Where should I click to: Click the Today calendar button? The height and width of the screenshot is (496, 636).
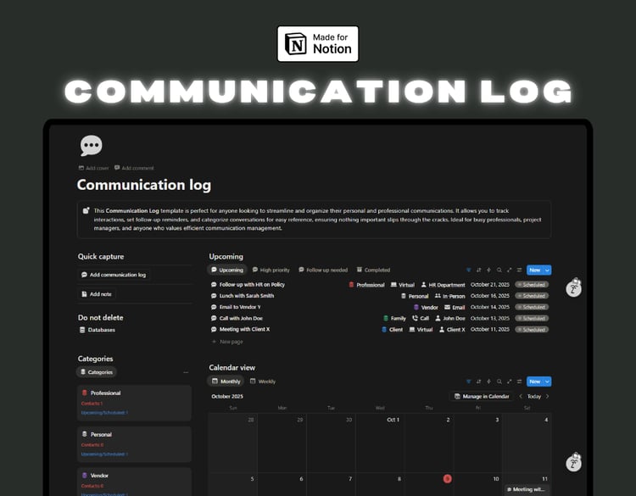(534, 396)
